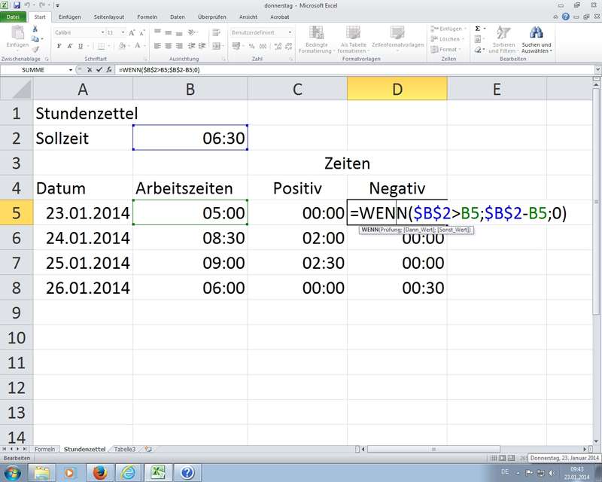
Task: Switch to the Überprüfen tab
Action: click(x=212, y=17)
